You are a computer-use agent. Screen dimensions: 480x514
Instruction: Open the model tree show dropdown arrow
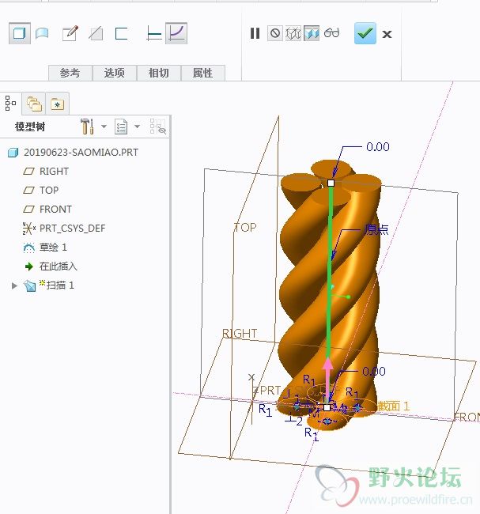tap(138, 127)
